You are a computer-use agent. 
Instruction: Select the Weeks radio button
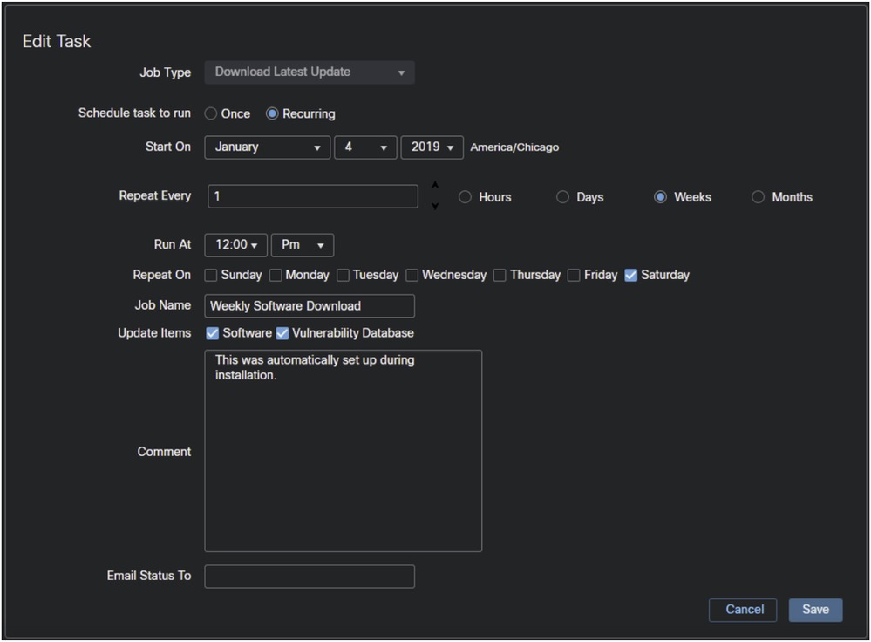[x=660, y=197]
